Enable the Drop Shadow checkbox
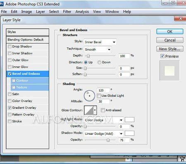 pos(10,47)
